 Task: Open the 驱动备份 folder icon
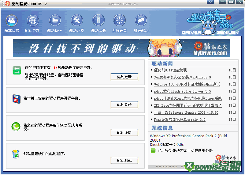click(x=55, y=21)
